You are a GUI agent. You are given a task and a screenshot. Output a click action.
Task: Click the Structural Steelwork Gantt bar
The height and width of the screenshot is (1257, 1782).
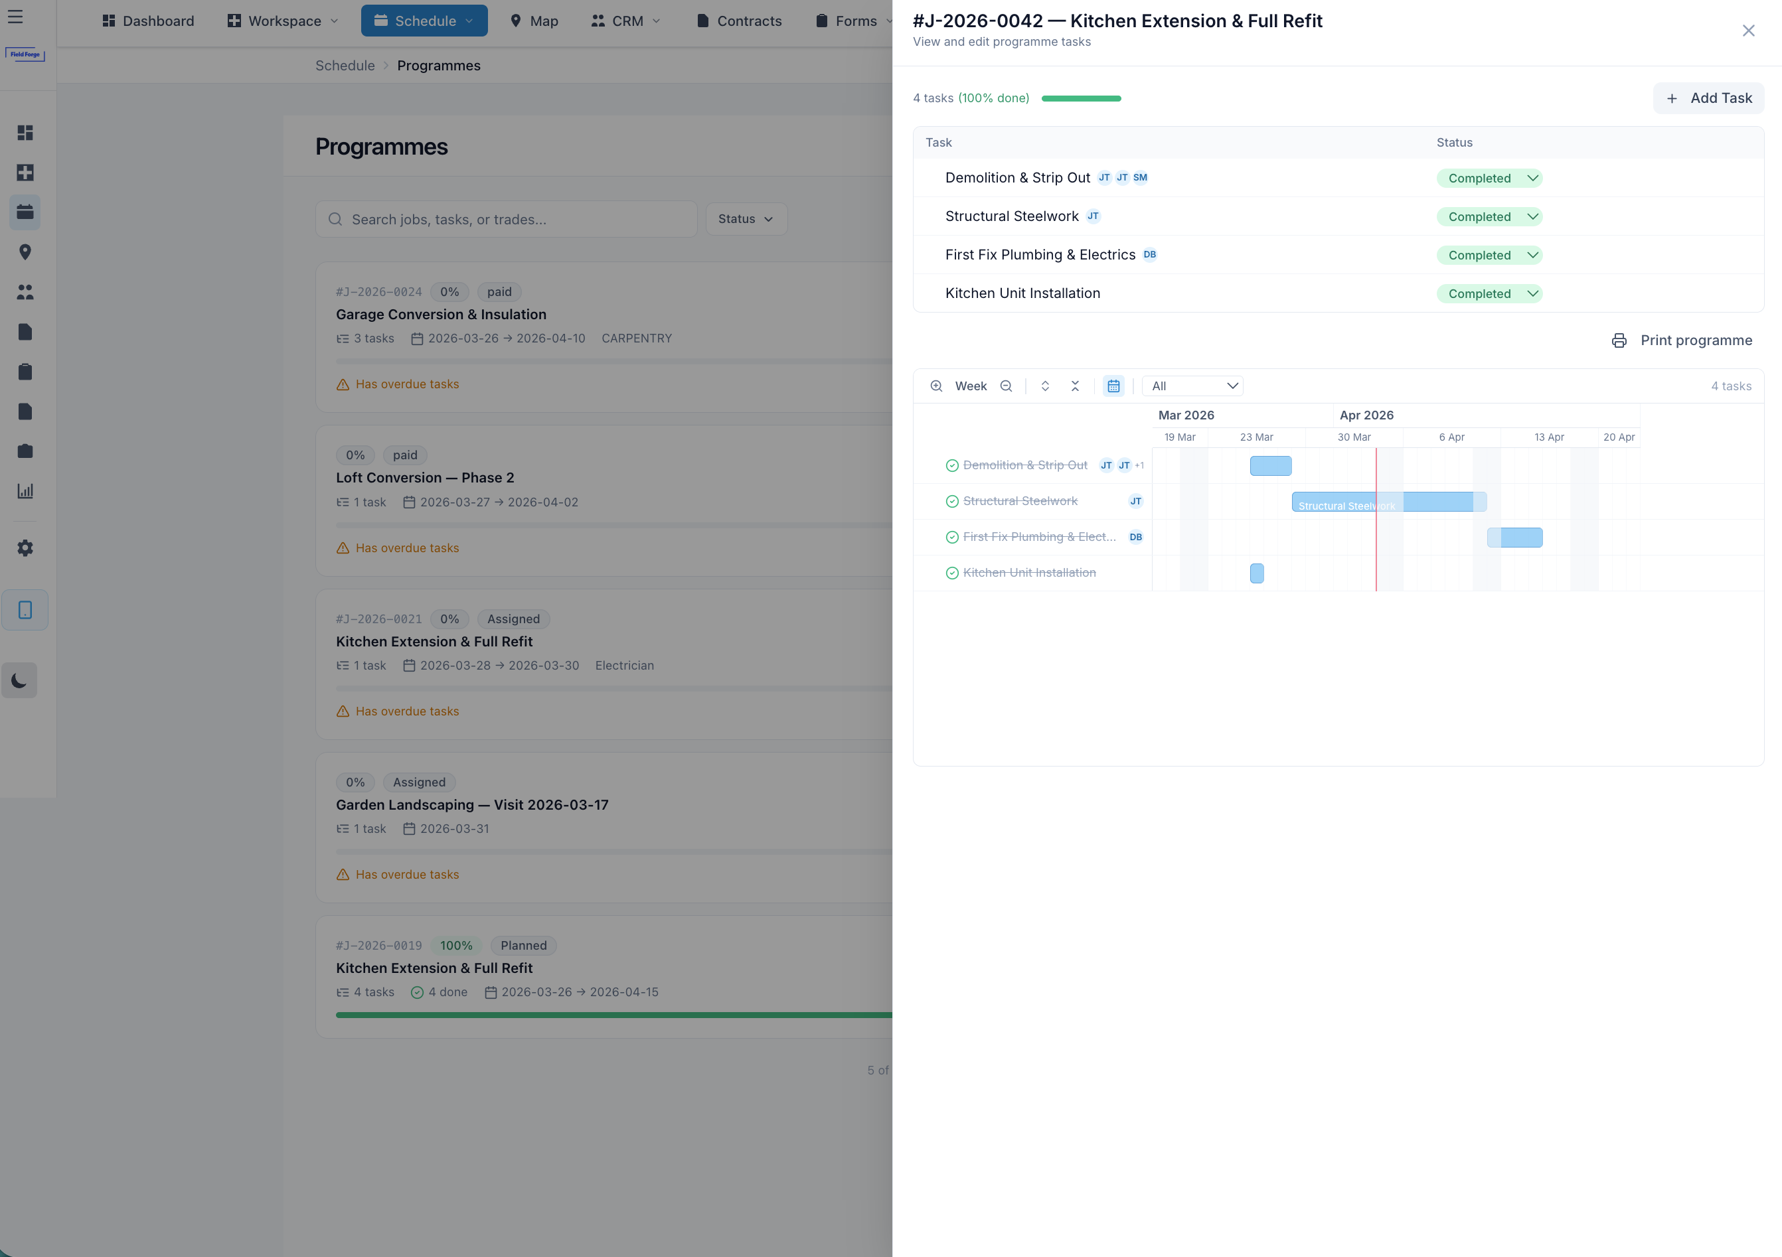point(1388,502)
